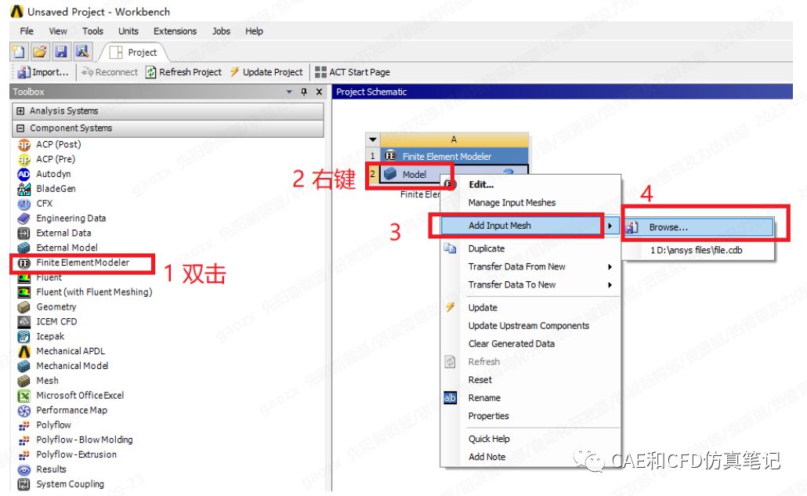Close the Toolbox panel

coord(319,92)
